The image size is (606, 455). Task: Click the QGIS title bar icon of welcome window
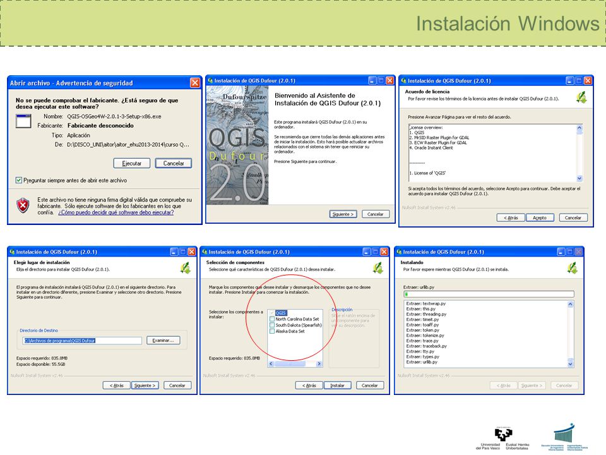210,80
